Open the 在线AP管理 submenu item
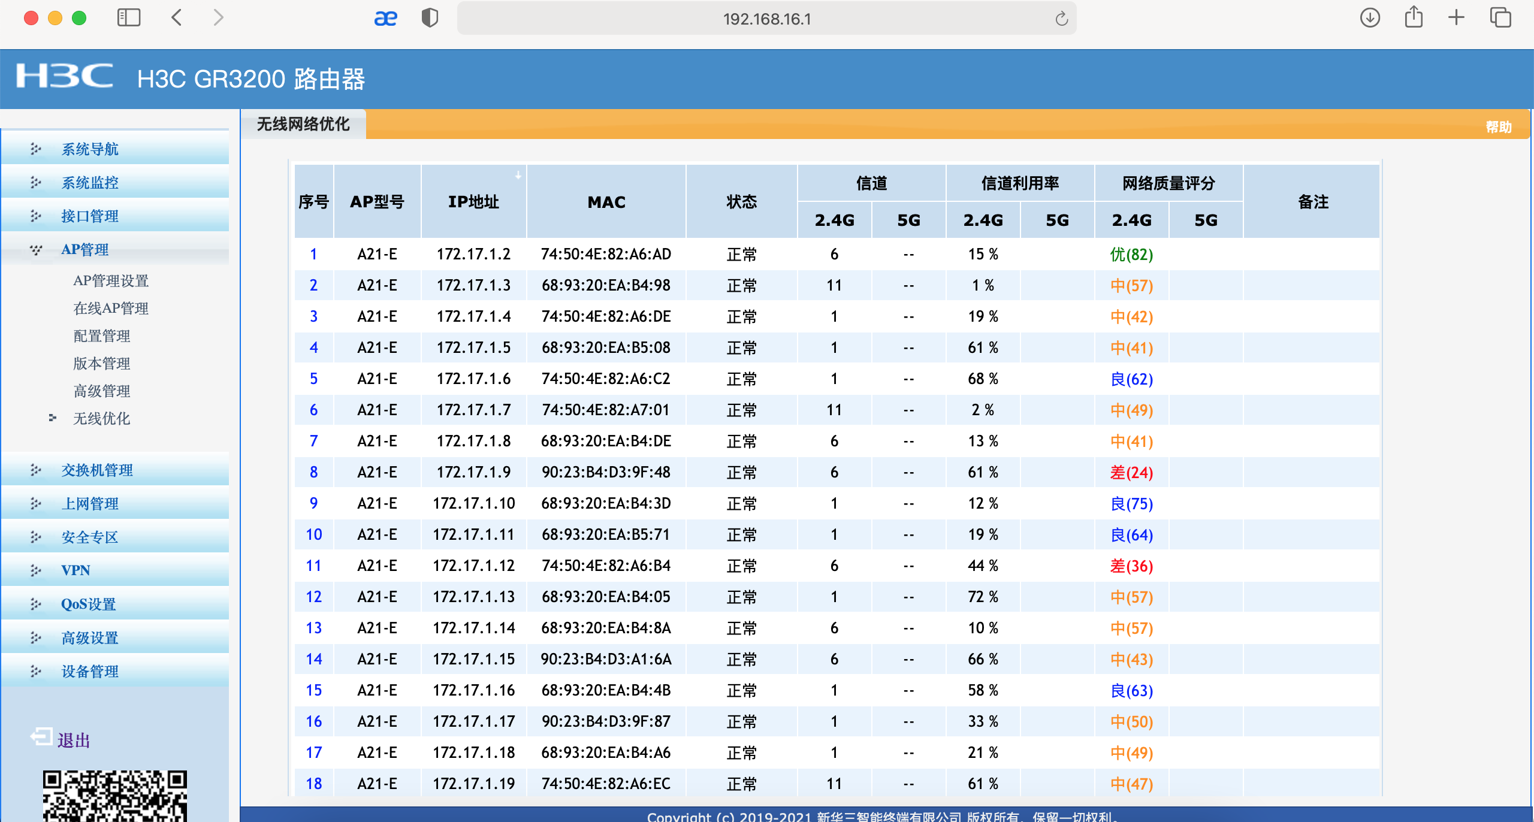Viewport: 1534px width, 822px height. click(111, 309)
